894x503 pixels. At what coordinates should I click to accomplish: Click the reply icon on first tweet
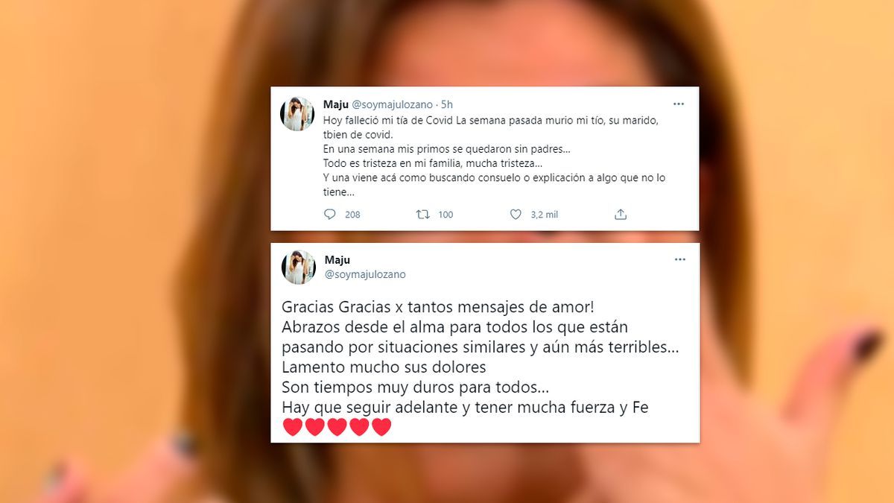pyautogui.click(x=330, y=215)
